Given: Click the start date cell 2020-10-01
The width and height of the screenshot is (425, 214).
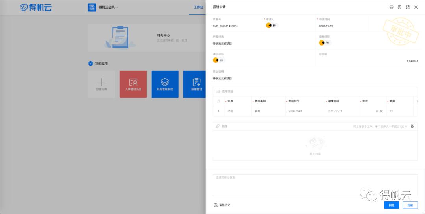Looking at the screenshot, I should click(x=305, y=111).
